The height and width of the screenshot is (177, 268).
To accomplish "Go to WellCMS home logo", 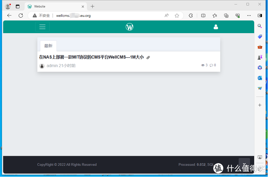I will [x=129, y=27].
